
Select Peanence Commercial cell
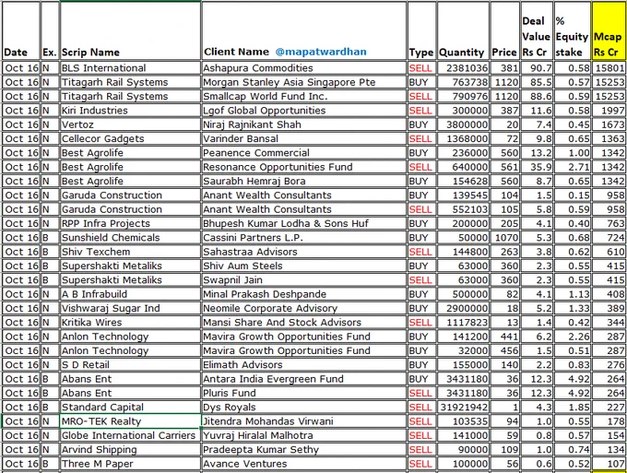tap(304, 153)
